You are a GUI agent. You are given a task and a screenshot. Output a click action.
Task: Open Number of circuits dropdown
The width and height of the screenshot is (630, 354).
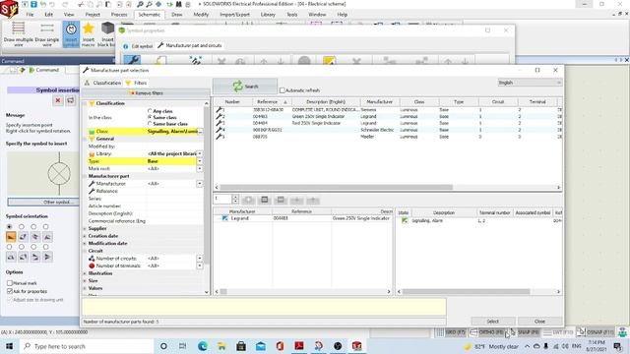[x=200, y=258]
